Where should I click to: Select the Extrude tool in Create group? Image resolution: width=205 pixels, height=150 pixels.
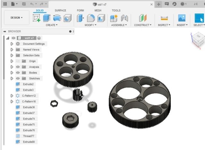47,18
